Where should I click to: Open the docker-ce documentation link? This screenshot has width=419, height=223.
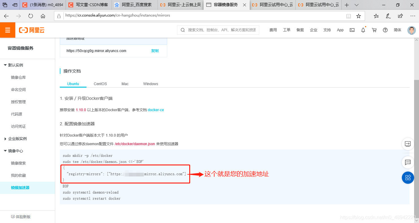coord(156,110)
